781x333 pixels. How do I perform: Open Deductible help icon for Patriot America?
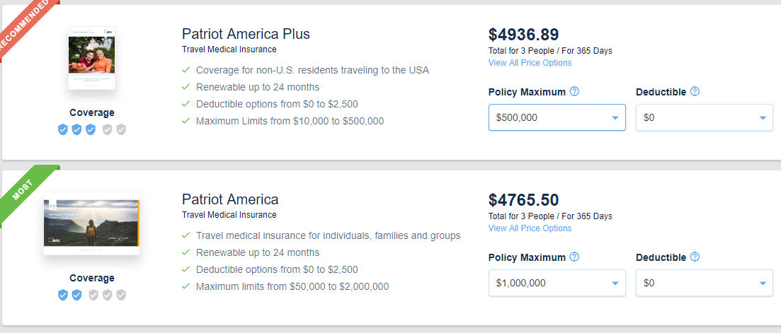695,257
